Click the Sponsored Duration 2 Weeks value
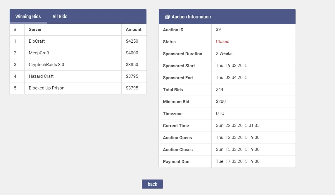Image resolution: width=335 pixels, height=195 pixels. point(224,54)
